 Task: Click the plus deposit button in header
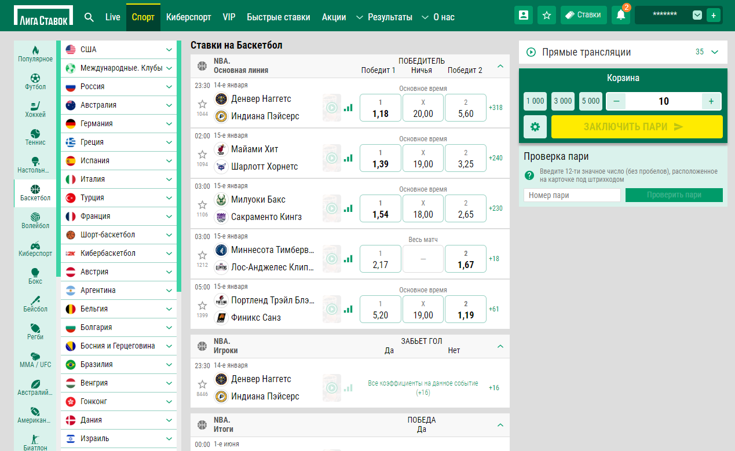pyautogui.click(x=714, y=15)
